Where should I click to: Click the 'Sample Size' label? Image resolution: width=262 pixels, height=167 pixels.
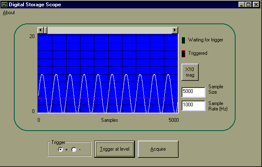point(216,89)
